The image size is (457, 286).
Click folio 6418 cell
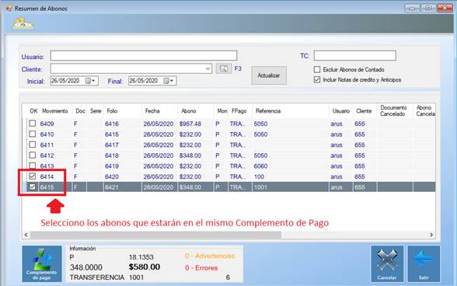point(123,155)
